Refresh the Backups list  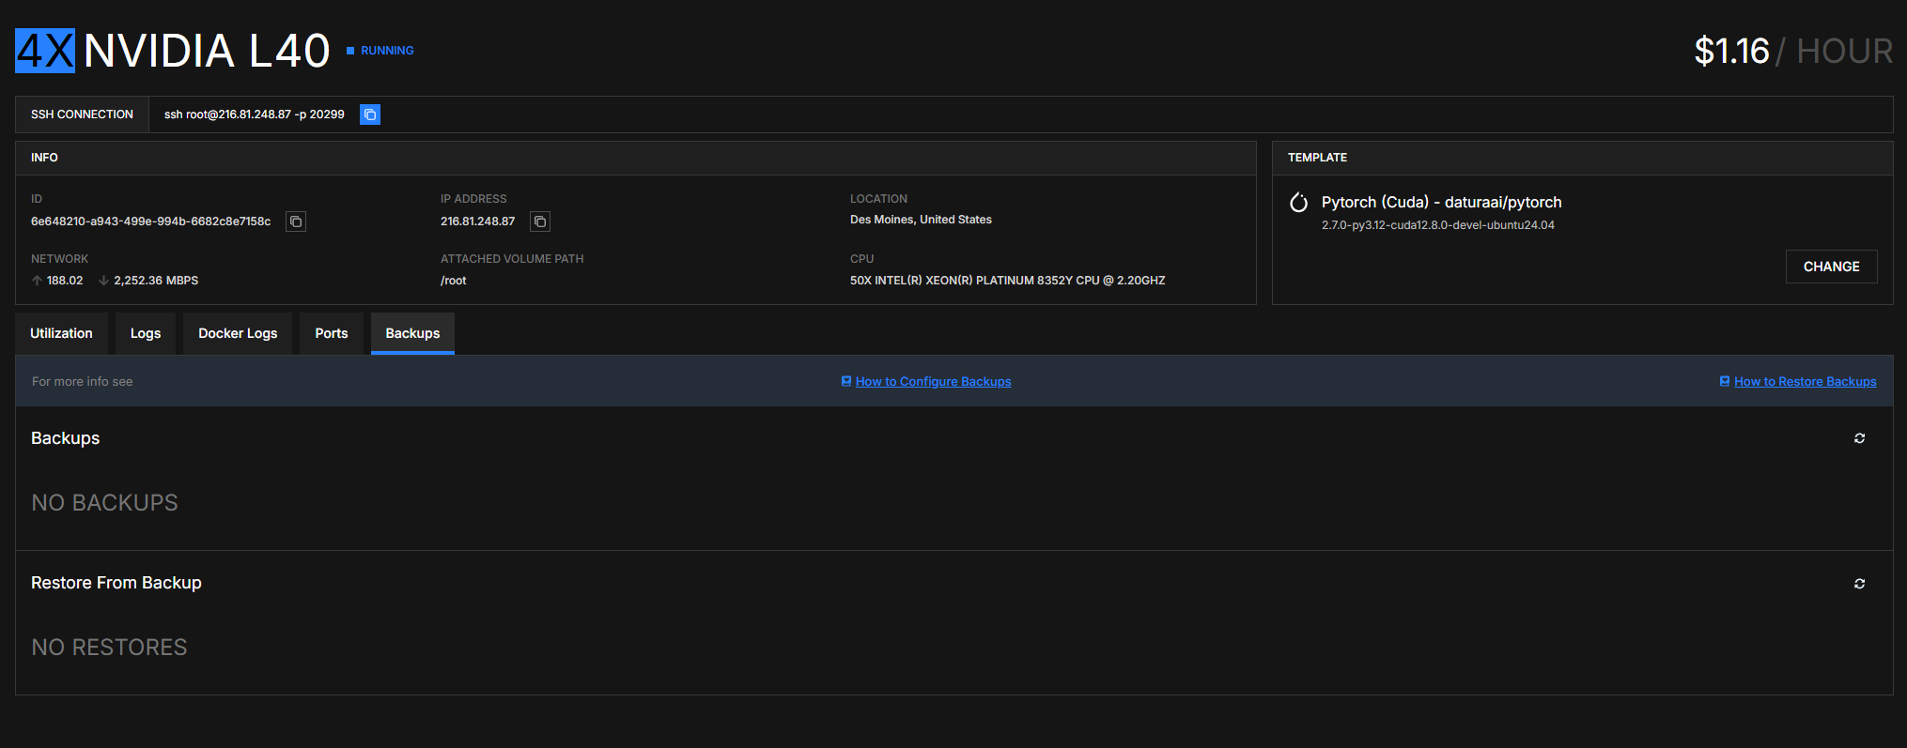click(1859, 438)
